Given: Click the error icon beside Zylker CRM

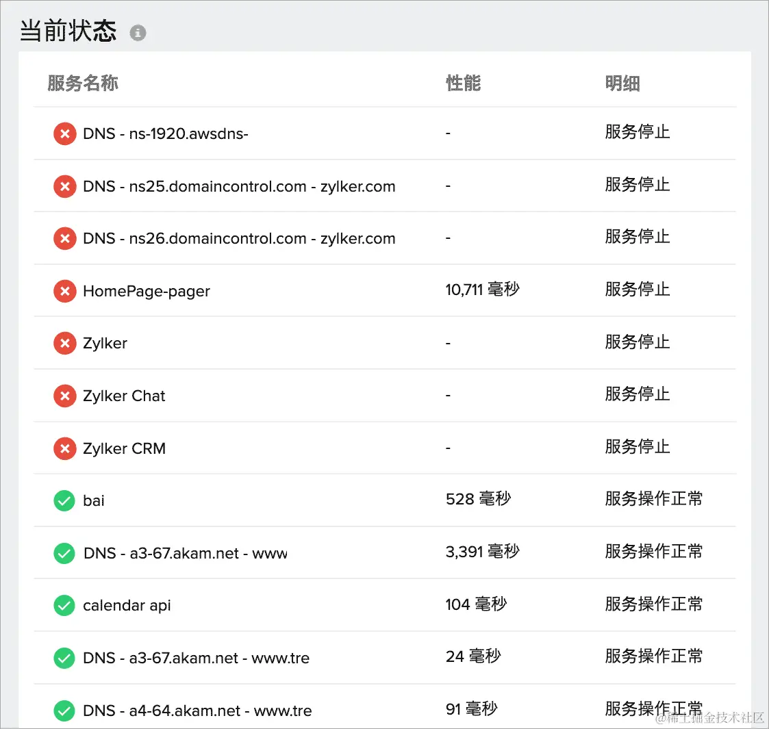Looking at the screenshot, I should tap(64, 448).
